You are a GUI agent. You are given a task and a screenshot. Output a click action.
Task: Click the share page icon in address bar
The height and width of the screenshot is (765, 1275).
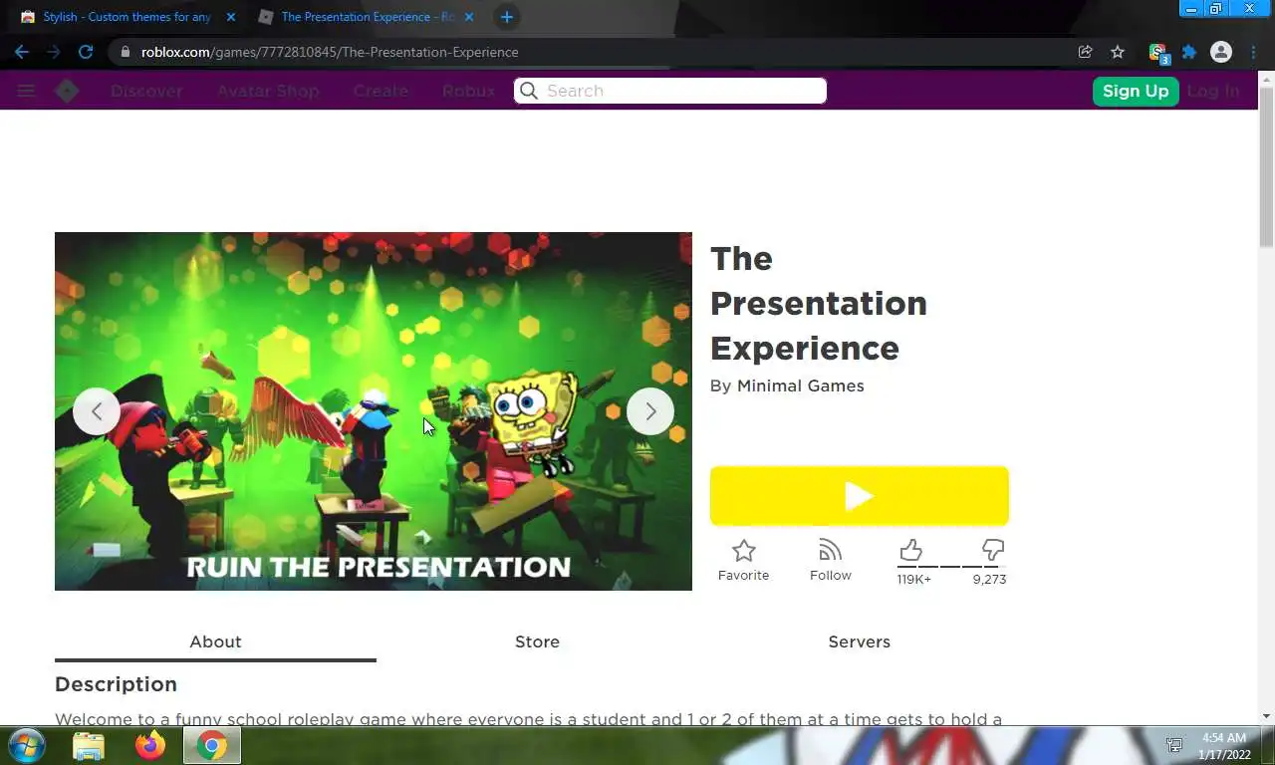tap(1086, 52)
